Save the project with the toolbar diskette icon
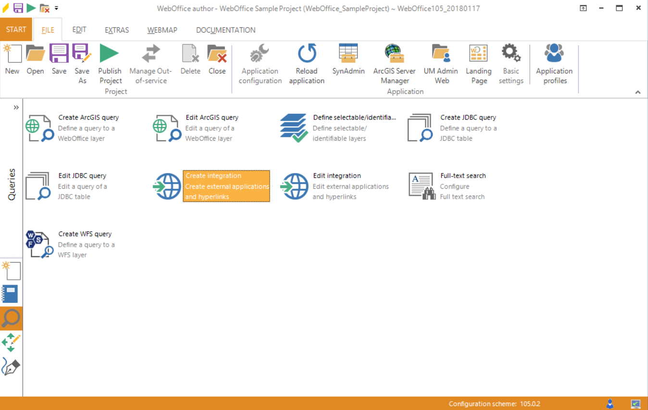Screen dimensions: 648x410 point(18,8)
